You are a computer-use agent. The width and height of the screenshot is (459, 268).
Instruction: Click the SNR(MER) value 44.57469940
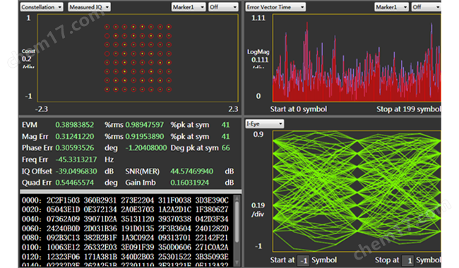click(192, 171)
